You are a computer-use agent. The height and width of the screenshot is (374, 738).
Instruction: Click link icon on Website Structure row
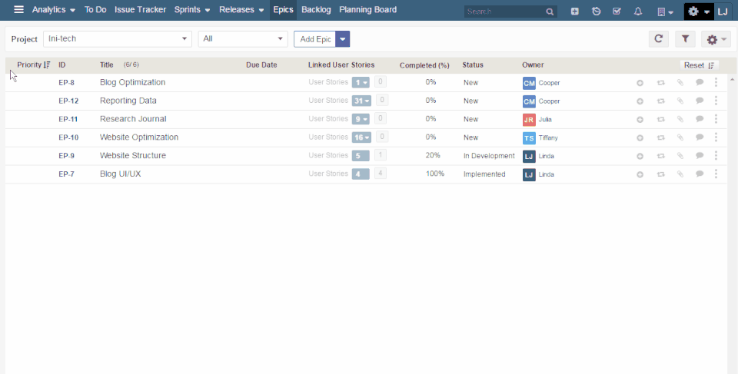pyautogui.click(x=661, y=156)
